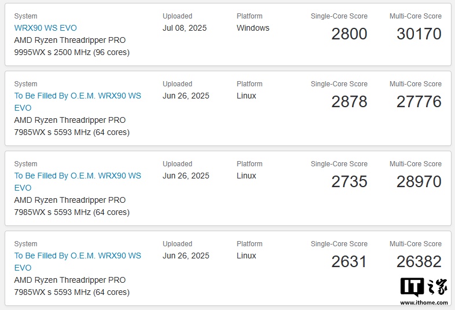The width and height of the screenshot is (455, 310).
Task: Click the 2800 single-core score
Action: tap(350, 34)
